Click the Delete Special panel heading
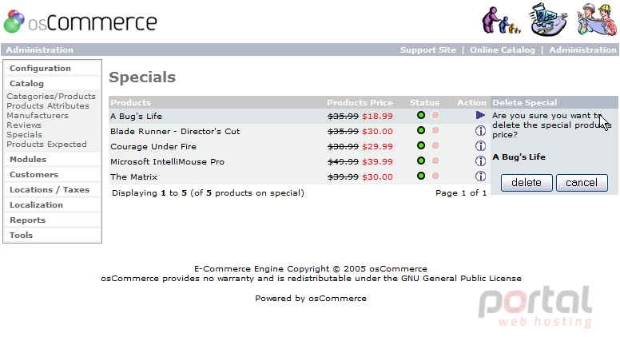The width and height of the screenshot is (620, 337). point(524,102)
